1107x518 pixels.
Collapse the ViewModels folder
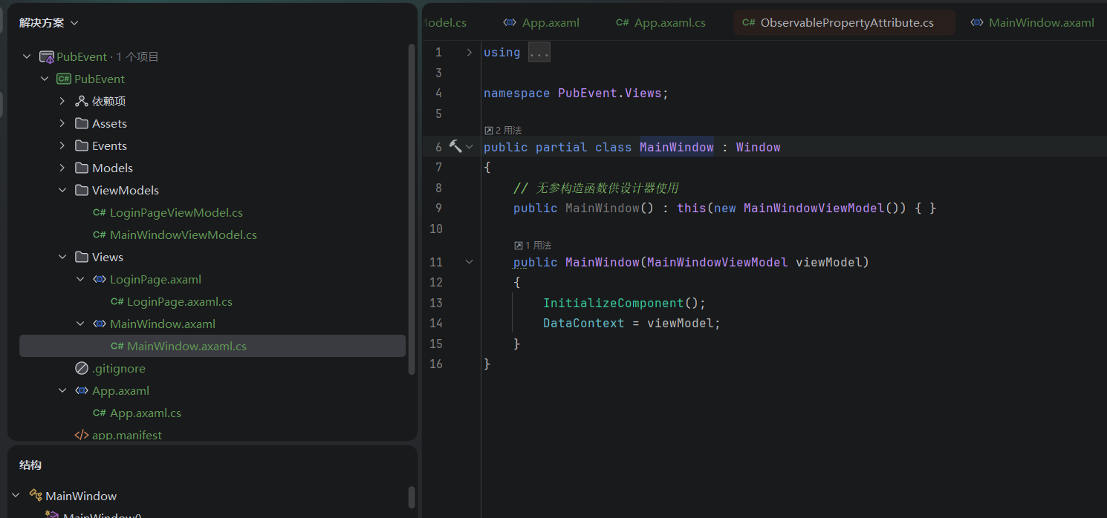(x=62, y=191)
